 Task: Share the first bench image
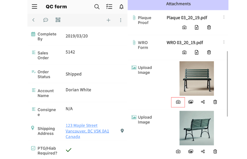tap(203, 102)
